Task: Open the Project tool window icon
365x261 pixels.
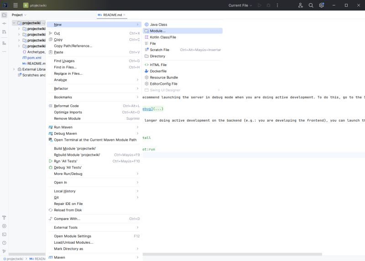Action: pyautogui.click(x=4, y=15)
